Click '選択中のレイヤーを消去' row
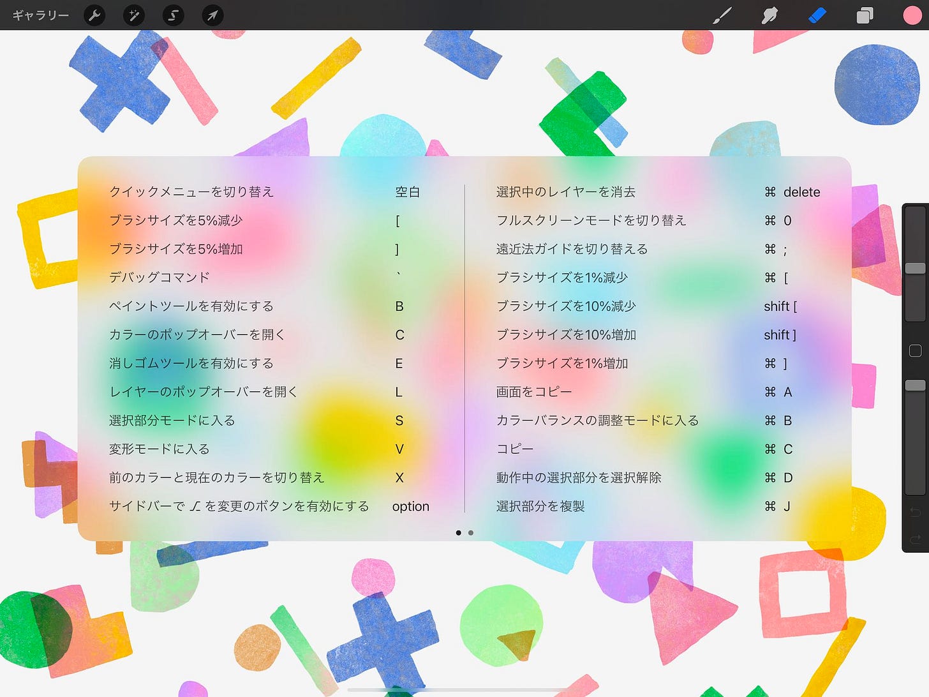929x697 pixels. [658, 191]
